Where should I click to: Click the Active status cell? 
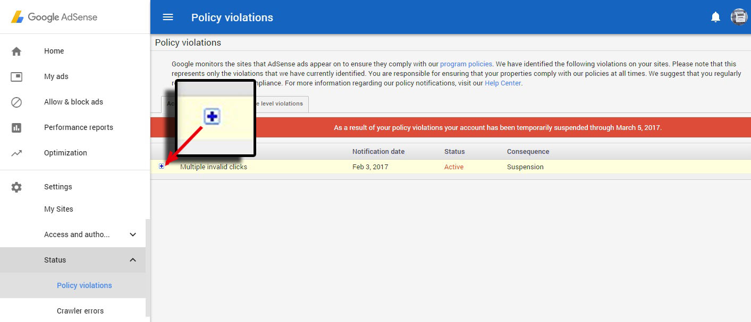[454, 167]
